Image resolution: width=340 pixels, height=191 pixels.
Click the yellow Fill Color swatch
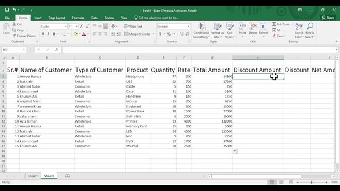pos(75,34)
